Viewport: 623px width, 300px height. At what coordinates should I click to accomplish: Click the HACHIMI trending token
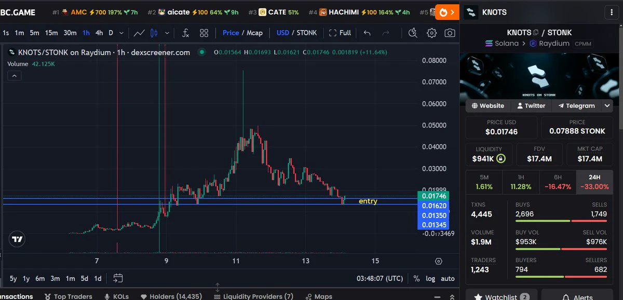tap(359, 12)
